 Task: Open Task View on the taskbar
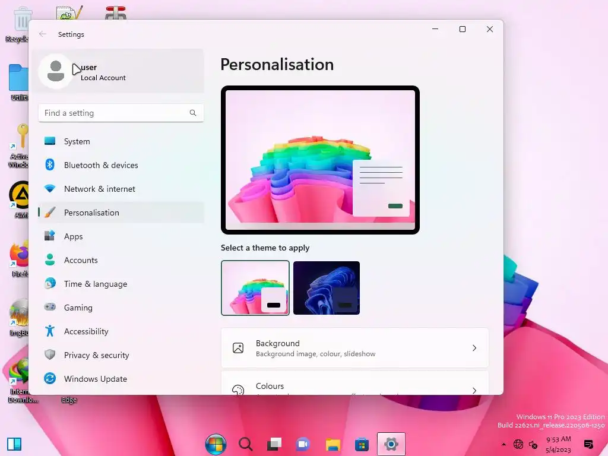(274, 444)
